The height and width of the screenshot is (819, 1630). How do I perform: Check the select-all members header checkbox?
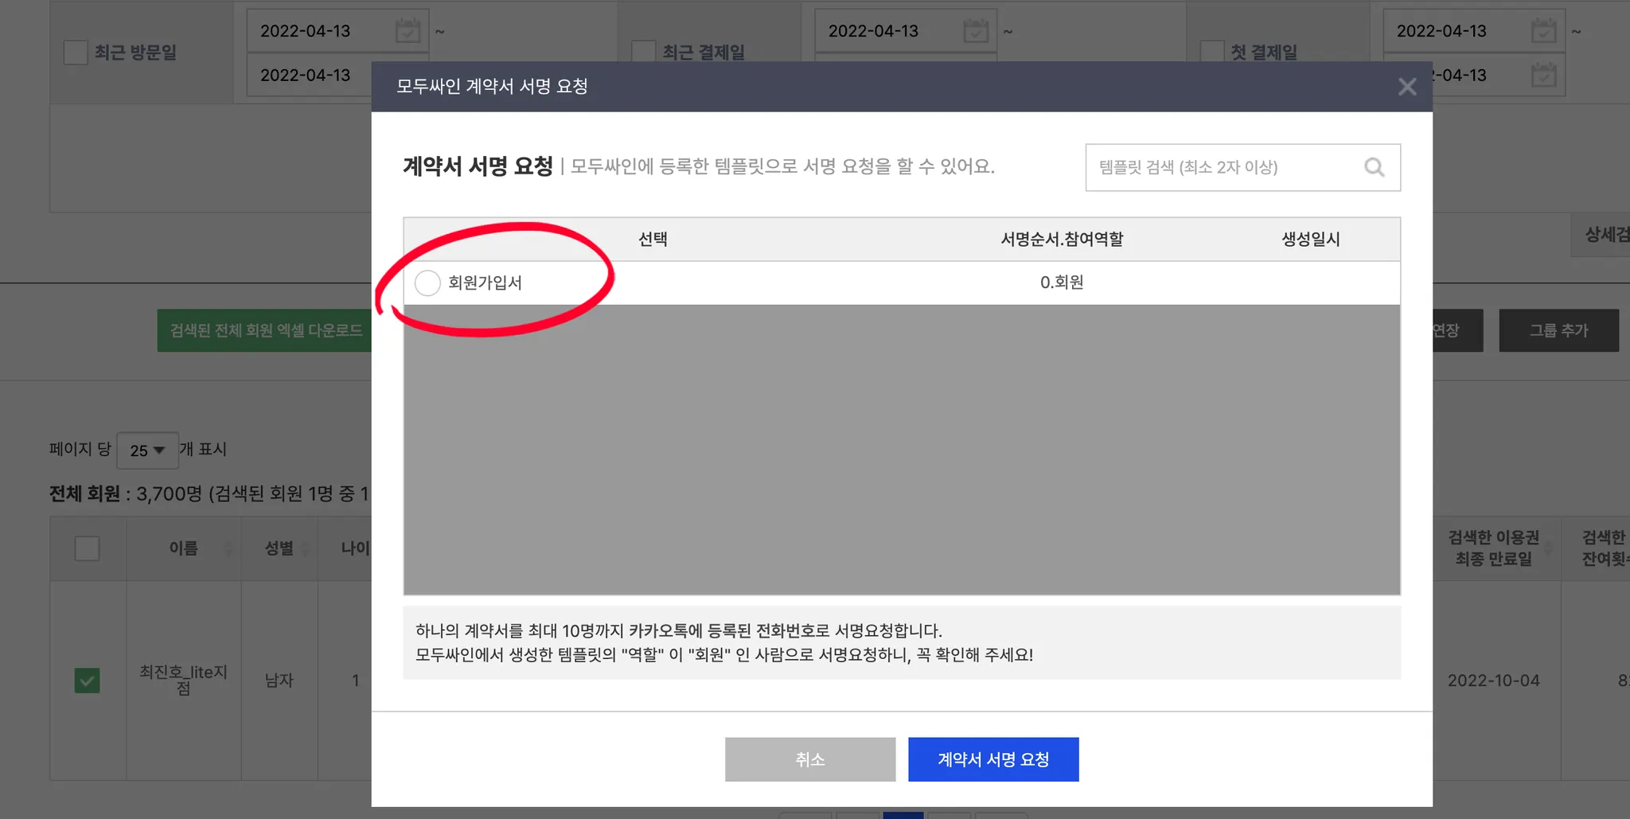[x=87, y=548]
